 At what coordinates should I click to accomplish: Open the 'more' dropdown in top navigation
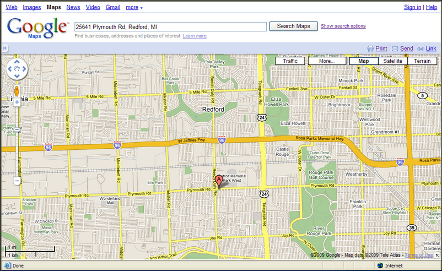(x=134, y=8)
